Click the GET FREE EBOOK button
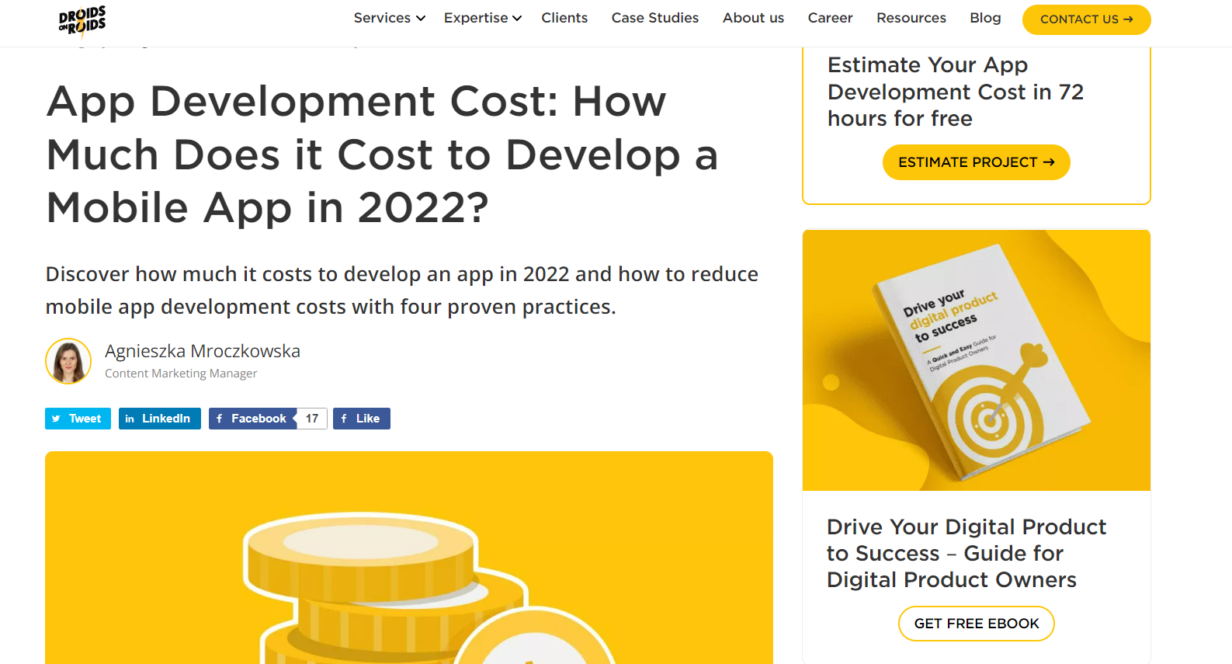1232x664 pixels. pyautogui.click(x=976, y=624)
